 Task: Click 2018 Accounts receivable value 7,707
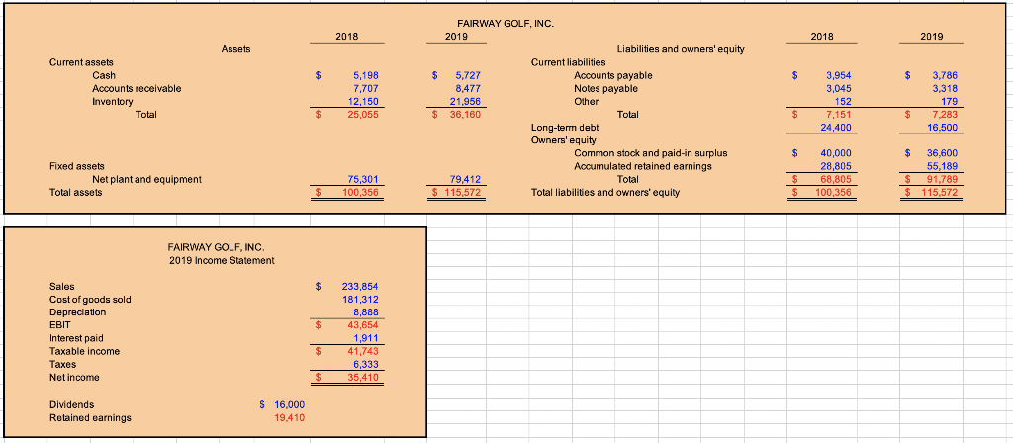coord(366,88)
